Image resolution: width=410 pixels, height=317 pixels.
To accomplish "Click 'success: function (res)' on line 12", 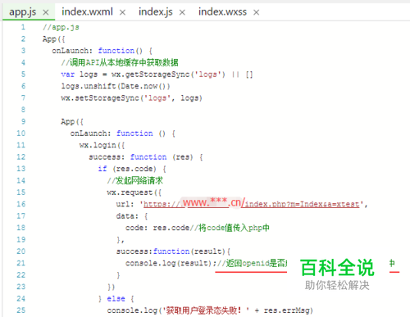I will tap(141, 157).
